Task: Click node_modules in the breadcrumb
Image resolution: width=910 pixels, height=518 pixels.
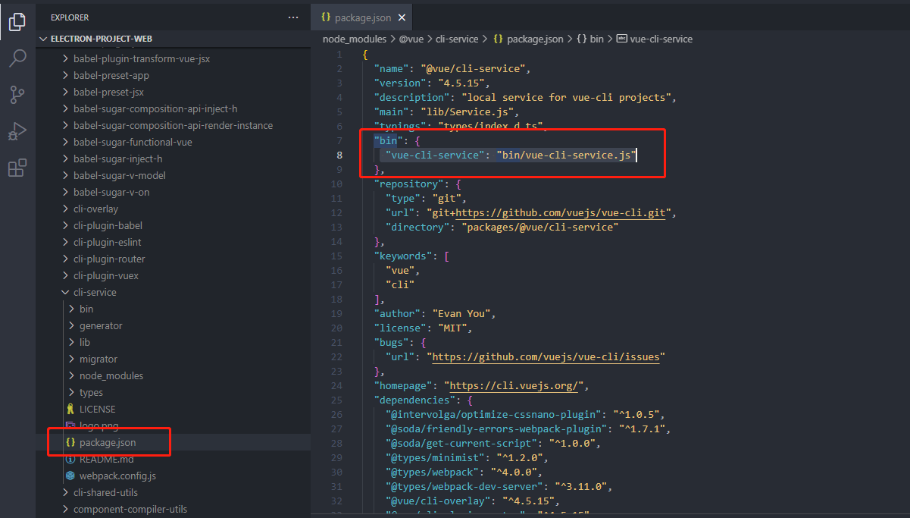Action: [x=355, y=39]
